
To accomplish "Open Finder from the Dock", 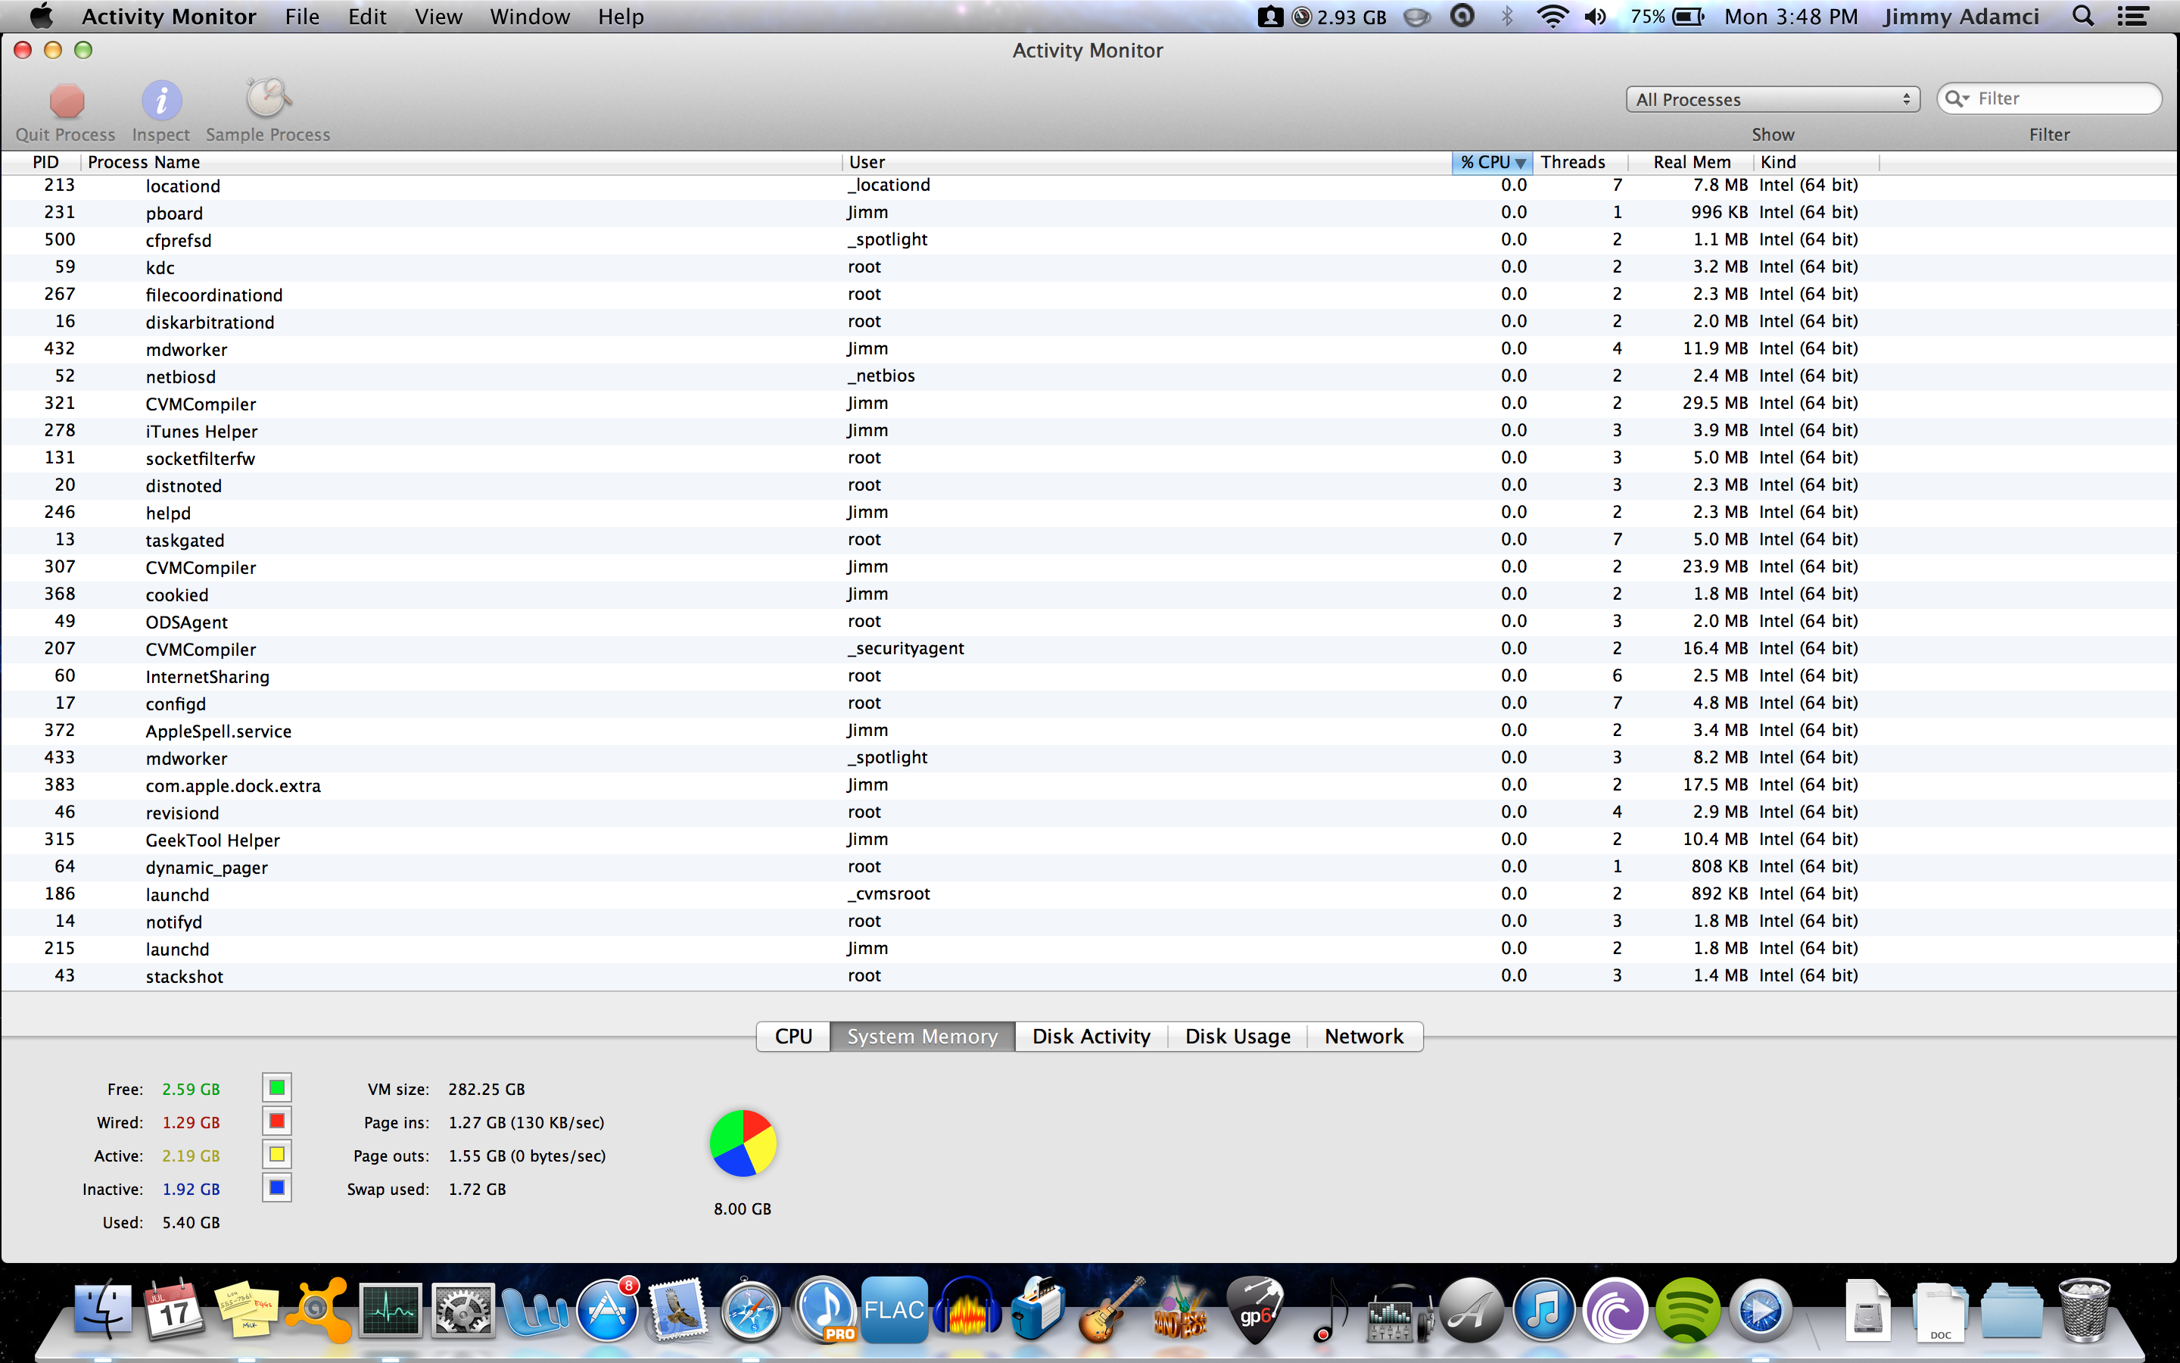I will pos(103,1310).
